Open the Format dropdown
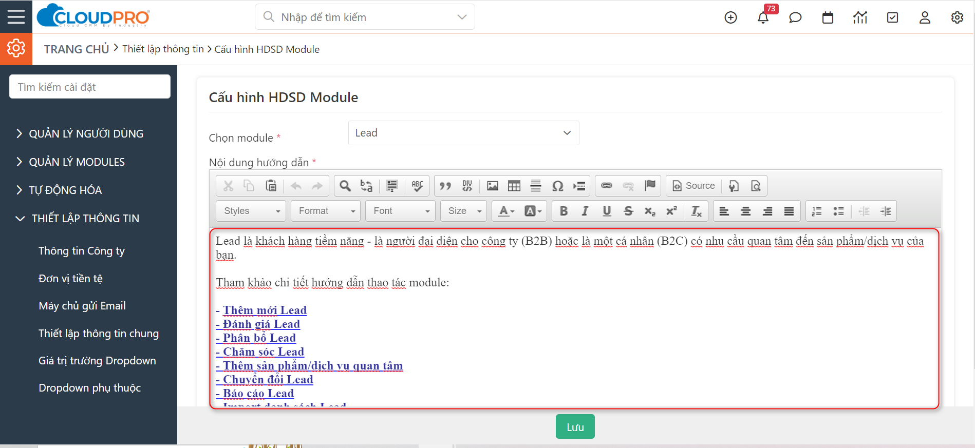The height and width of the screenshot is (448, 975). coord(326,211)
